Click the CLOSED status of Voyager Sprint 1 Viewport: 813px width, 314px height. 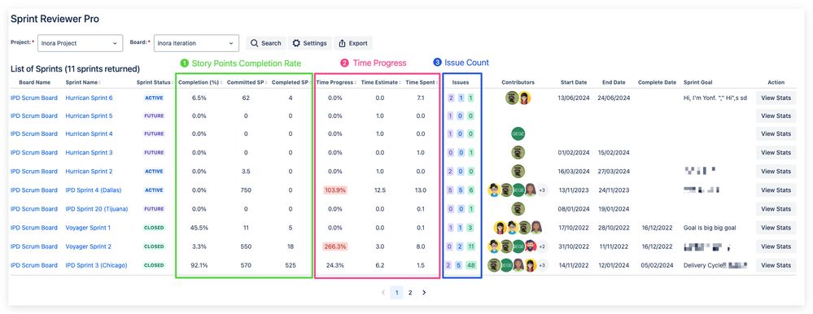[x=154, y=228]
